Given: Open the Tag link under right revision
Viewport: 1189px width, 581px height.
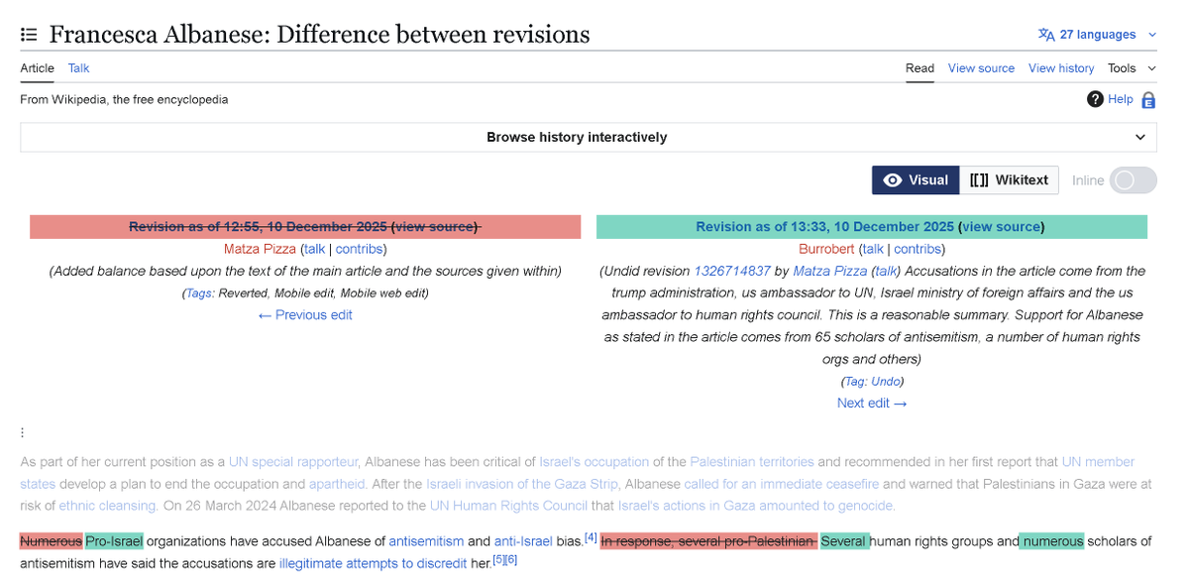Looking at the screenshot, I should (x=855, y=382).
